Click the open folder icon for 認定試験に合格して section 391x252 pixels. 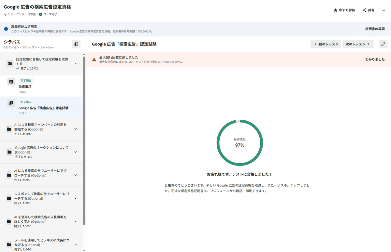10,64
